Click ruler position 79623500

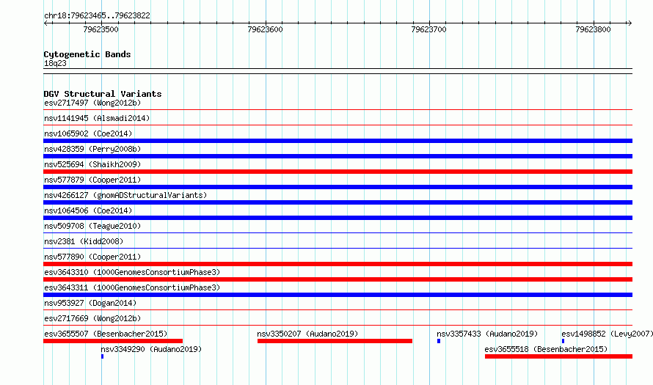click(x=101, y=29)
